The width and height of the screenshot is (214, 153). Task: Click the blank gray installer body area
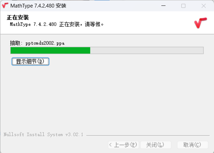107,98
